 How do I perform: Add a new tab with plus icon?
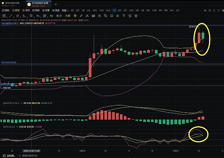tap(56, 4)
